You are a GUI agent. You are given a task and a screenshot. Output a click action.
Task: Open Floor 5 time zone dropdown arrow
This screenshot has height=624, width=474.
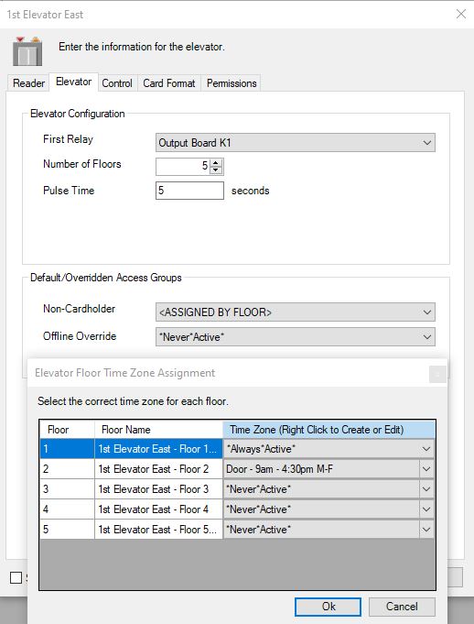pos(426,530)
